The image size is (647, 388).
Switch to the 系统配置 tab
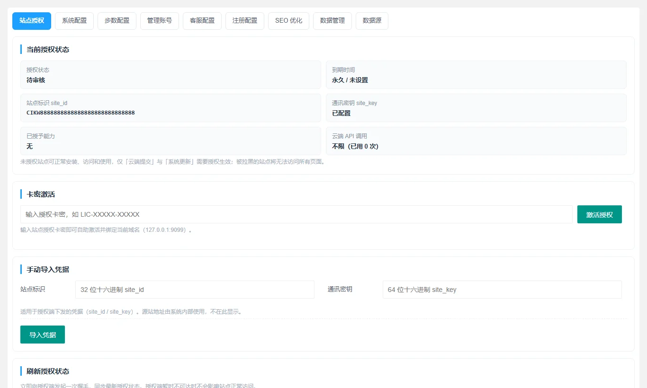[74, 21]
